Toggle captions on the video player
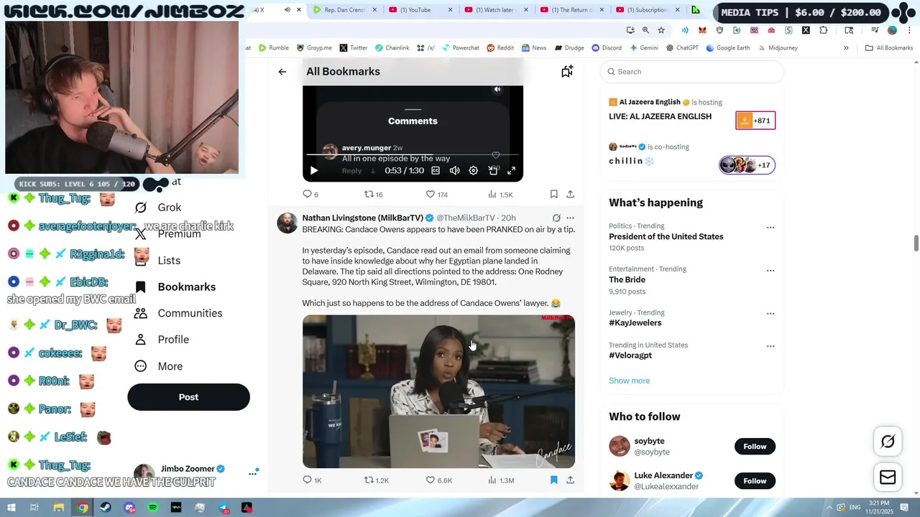 (x=436, y=170)
